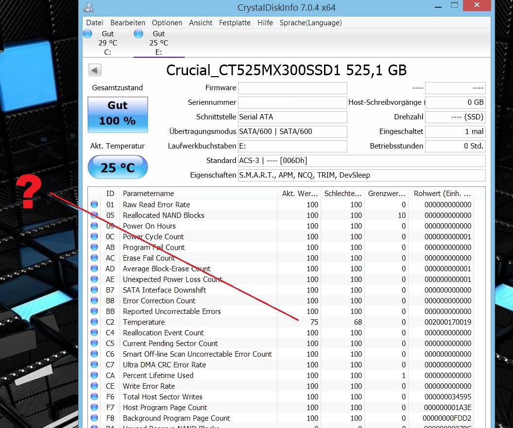The width and height of the screenshot is (513, 428).
Task: Click the 25 °C temperature button
Action: point(118,167)
